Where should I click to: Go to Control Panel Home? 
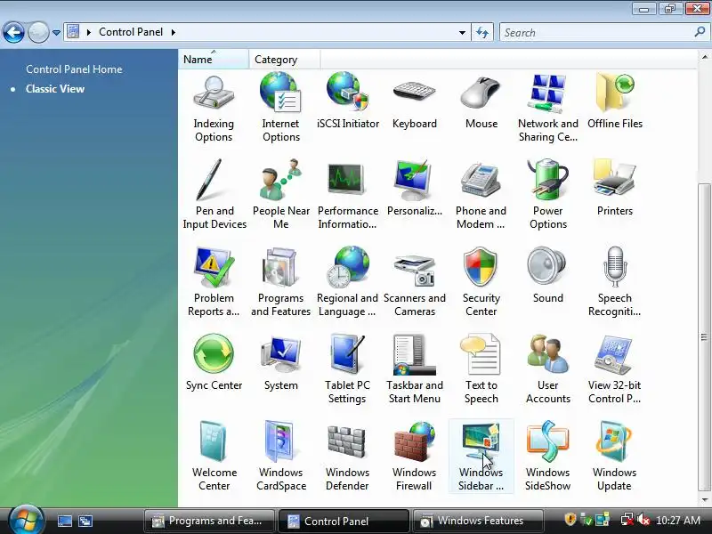tap(74, 69)
